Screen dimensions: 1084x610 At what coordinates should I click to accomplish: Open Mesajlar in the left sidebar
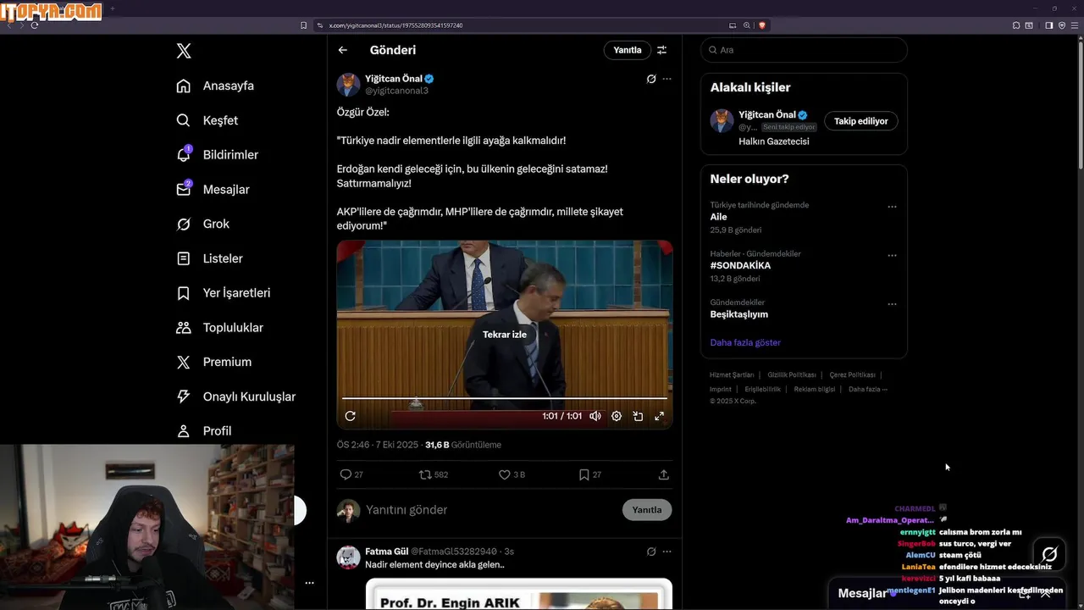coord(213,190)
